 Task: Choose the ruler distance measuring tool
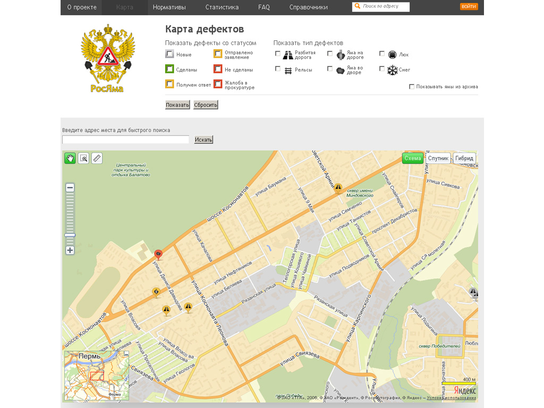click(x=97, y=158)
